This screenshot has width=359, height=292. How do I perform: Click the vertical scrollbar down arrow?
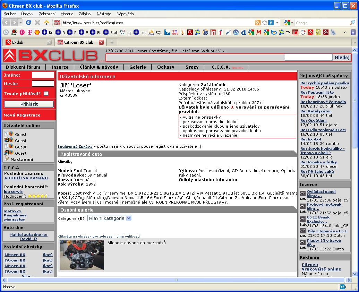tap(354, 274)
